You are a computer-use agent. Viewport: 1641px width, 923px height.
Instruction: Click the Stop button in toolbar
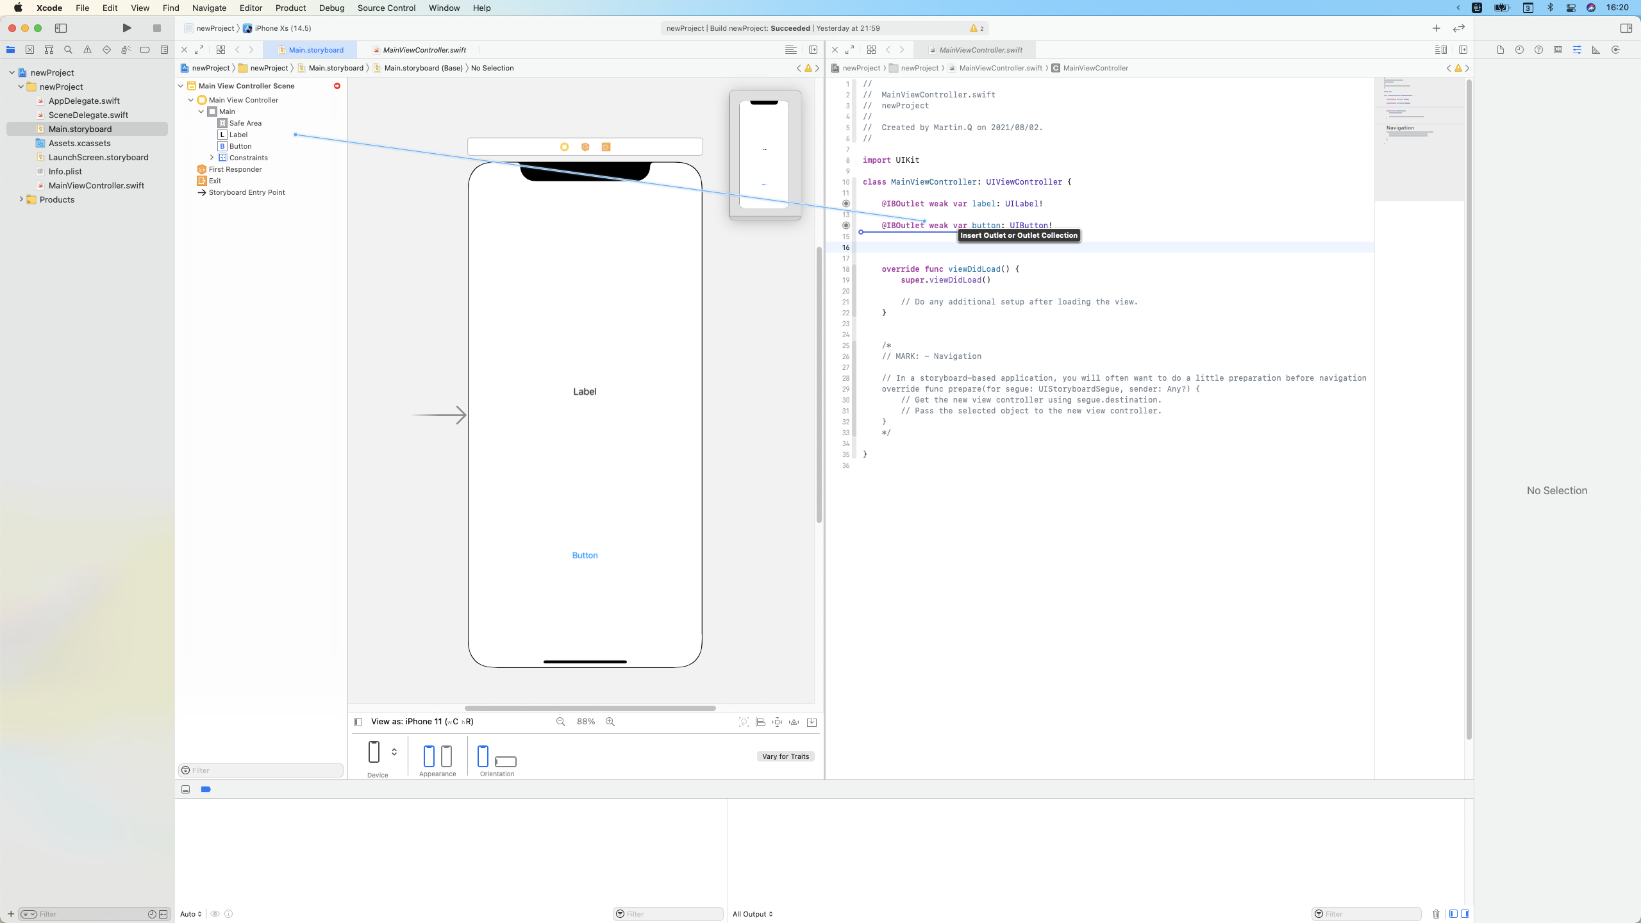[x=156, y=28]
